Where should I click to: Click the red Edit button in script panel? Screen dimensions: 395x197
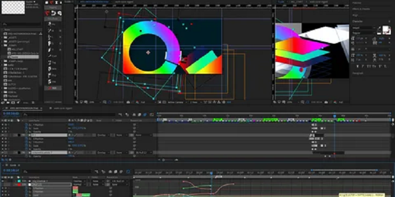tap(53, 88)
